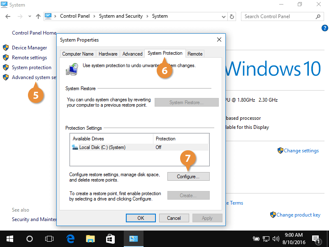Click the Configure button for restore settings
This screenshot has height=247, width=329.
pos(188,176)
